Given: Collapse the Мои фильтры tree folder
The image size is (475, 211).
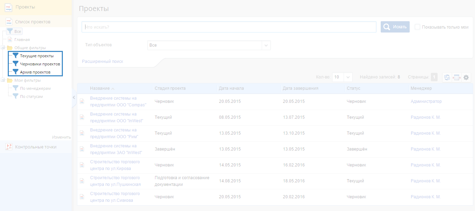Looking at the screenshot, I should coord(2,80).
